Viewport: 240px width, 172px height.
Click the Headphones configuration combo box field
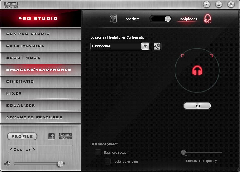120,46
